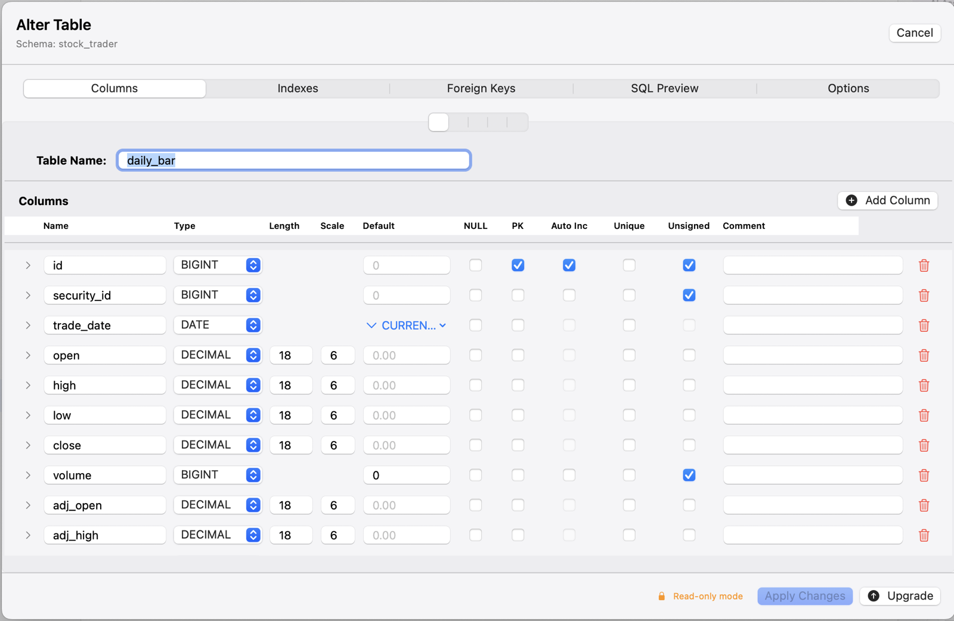Click Length field for close column

click(x=291, y=445)
